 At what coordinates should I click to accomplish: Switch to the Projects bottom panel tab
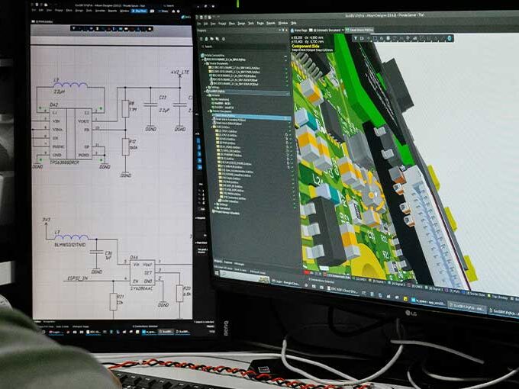(218, 262)
